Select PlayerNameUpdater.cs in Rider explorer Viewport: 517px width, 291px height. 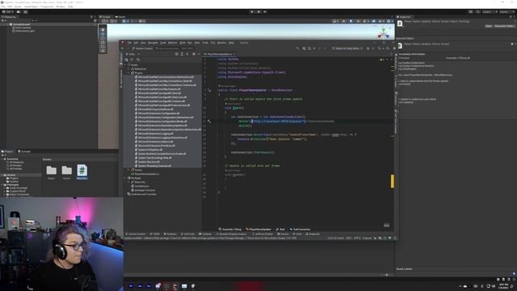point(146,174)
